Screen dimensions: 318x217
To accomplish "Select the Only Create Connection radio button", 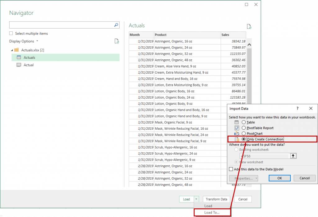I will [243, 139].
